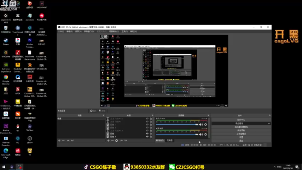
Task: Open the Windows Start menu
Action: tap(4, 167)
